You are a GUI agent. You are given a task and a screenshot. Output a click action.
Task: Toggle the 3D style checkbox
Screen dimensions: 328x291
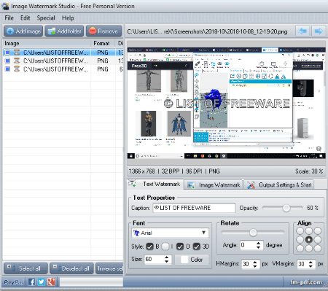tap(196, 247)
